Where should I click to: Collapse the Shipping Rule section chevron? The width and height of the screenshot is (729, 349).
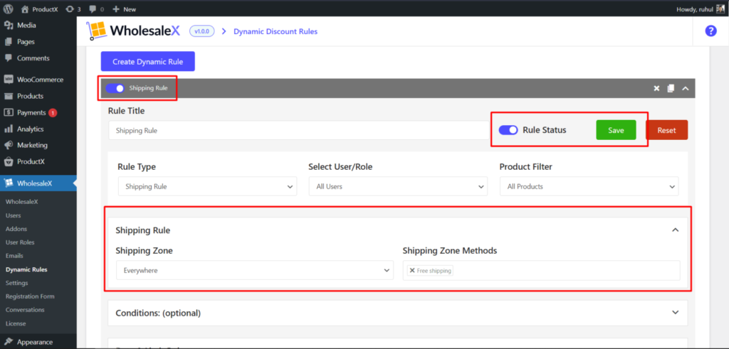(676, 230)
